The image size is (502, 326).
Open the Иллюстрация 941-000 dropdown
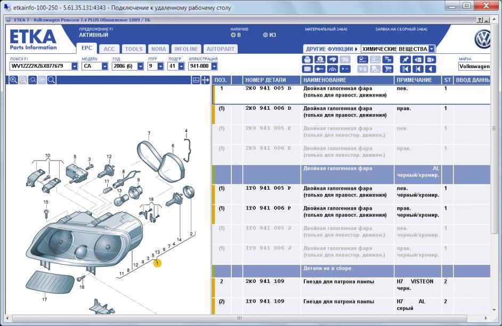tap(214, 66)
